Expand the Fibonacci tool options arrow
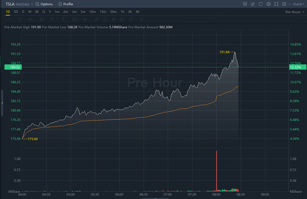The height and width of the screenshot is (199, 307). (x=46, y=20)
